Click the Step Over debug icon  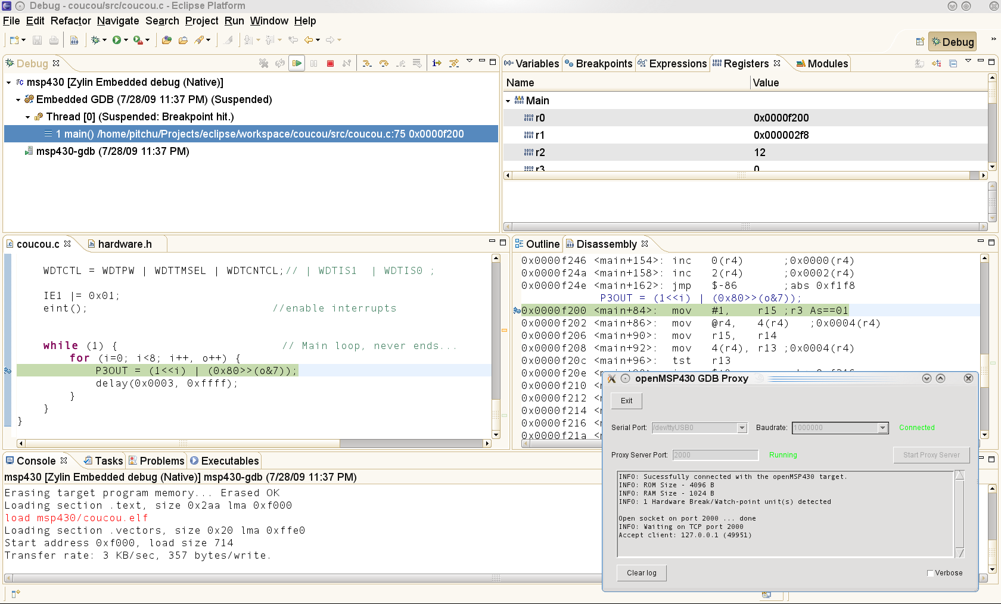tap(384, 63)
